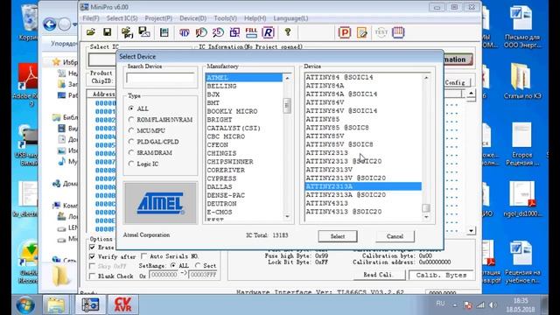Click the Device list scroll-up arrow
Viewport: 560px width, 315px height.
(426, 78)
